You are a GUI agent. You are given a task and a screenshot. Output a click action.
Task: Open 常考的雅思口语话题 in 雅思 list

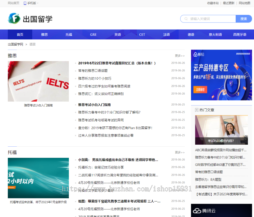click(93, 71)
